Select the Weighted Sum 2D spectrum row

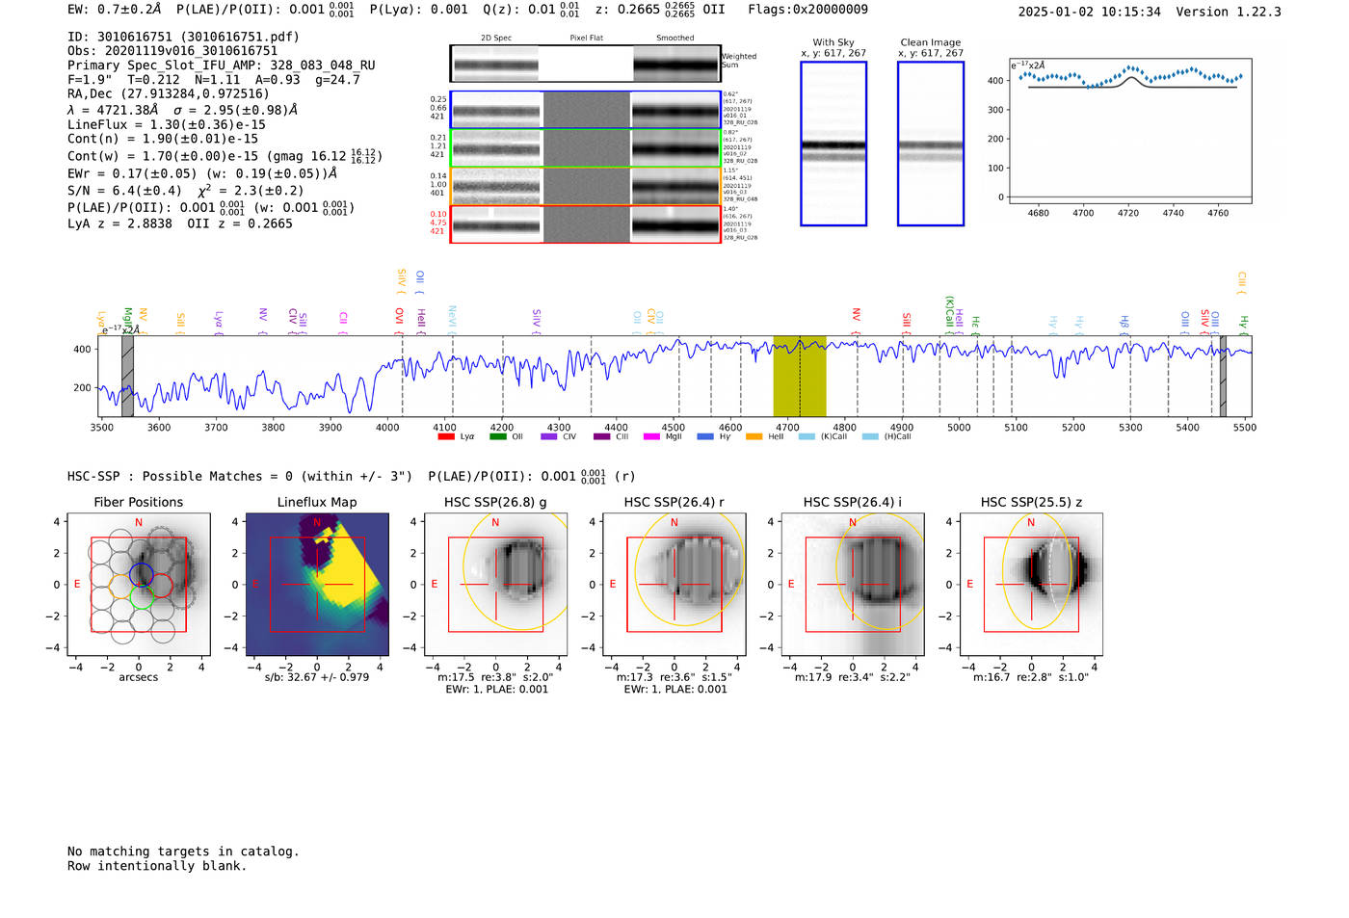585,64
